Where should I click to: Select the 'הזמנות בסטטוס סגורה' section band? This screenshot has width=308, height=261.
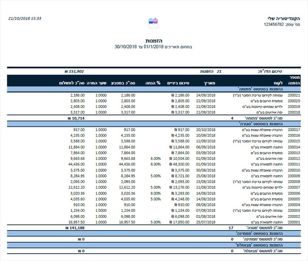[154, 124]
